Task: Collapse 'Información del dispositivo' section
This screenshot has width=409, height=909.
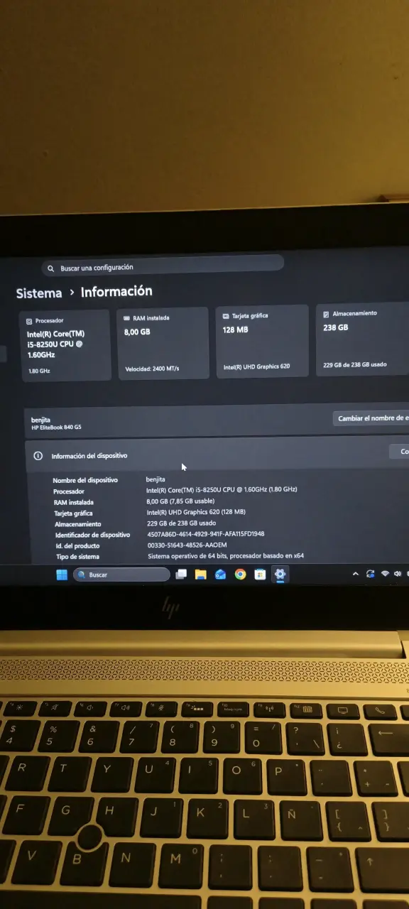Action: pos(217,454)
